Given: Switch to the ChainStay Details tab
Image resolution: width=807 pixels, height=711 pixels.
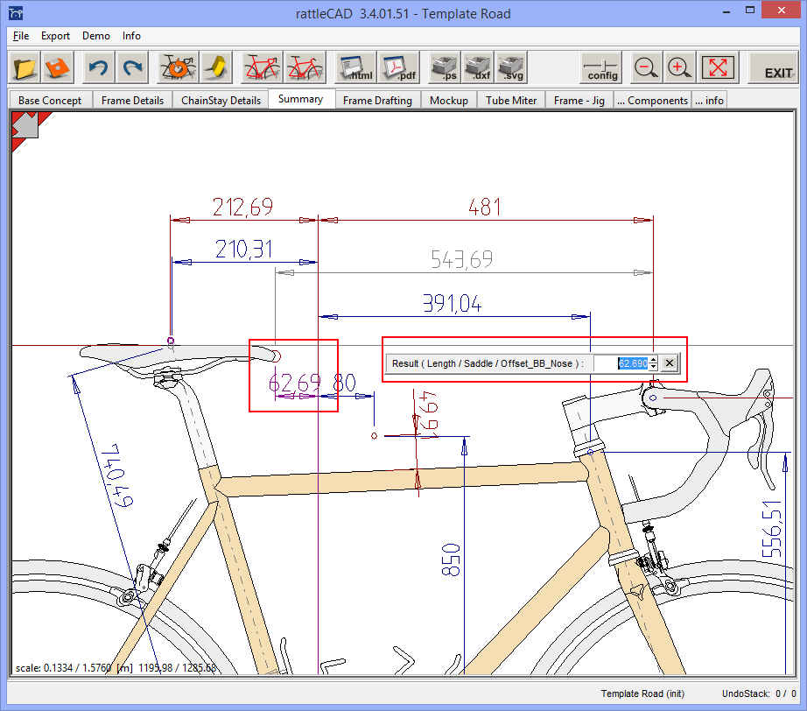Looking at the screenshot, I should pos(221,101).
